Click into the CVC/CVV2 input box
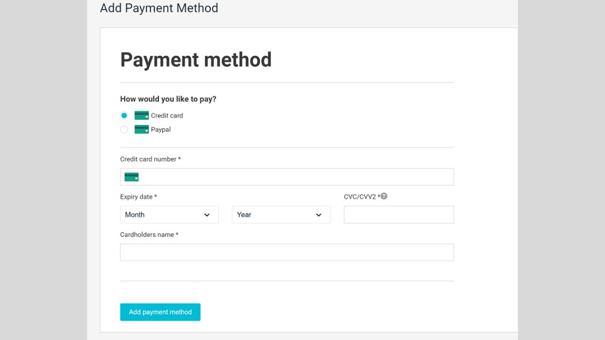This screenshot has height=340, width=605. [x=399, y=215]
